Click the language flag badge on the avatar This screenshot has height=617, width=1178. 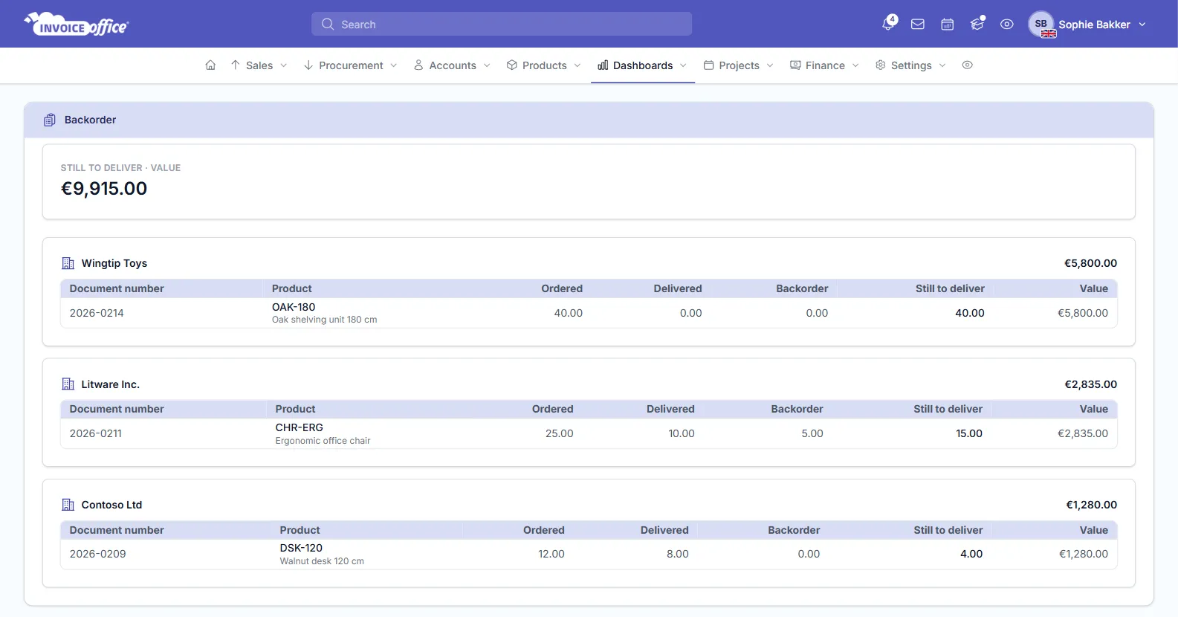(1049, 33)
